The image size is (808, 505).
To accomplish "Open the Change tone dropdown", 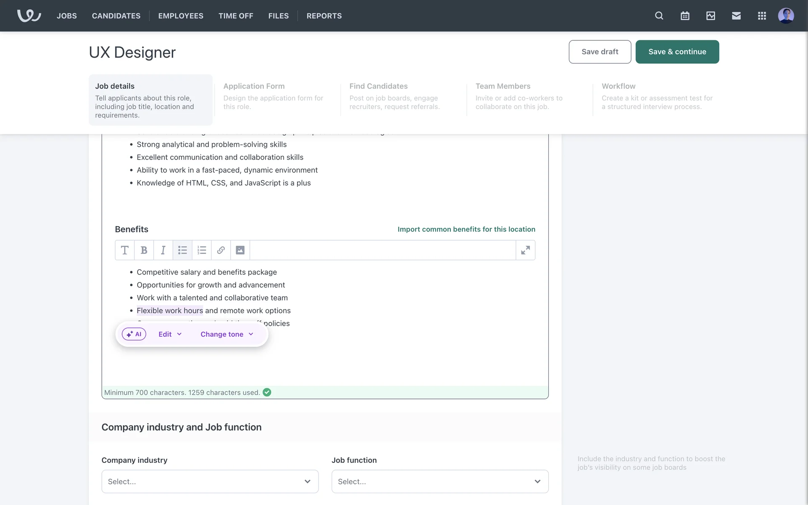I will (227, 334).
